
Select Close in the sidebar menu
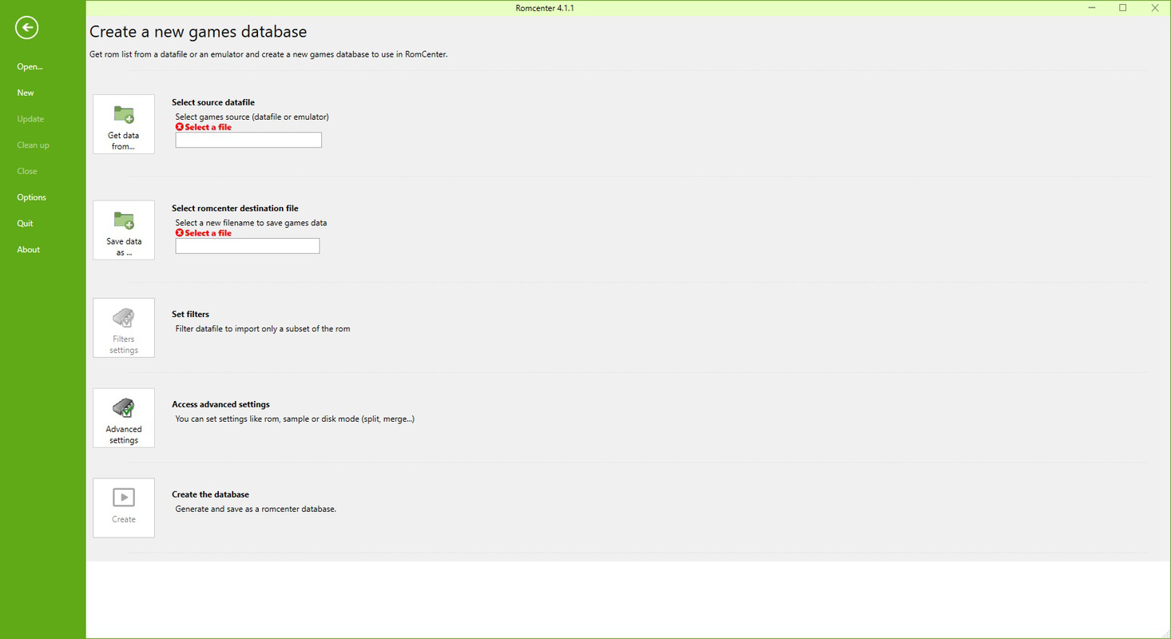tap(27, 171)
